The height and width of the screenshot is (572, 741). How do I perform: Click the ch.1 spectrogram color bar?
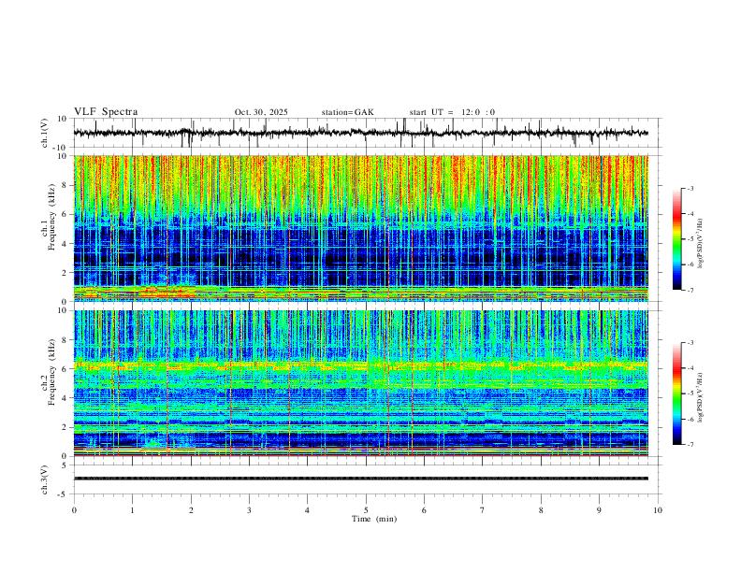click(676, 239)
